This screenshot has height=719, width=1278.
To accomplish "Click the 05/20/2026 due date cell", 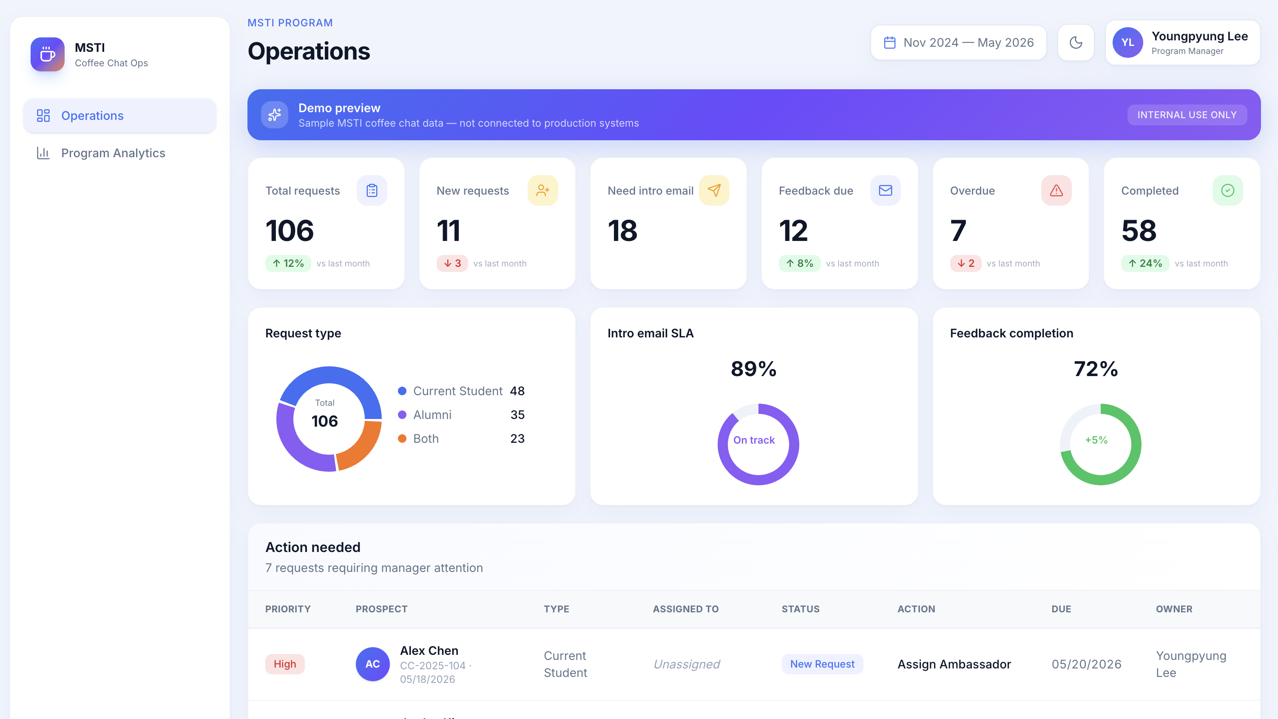I will click(1087, 664).
